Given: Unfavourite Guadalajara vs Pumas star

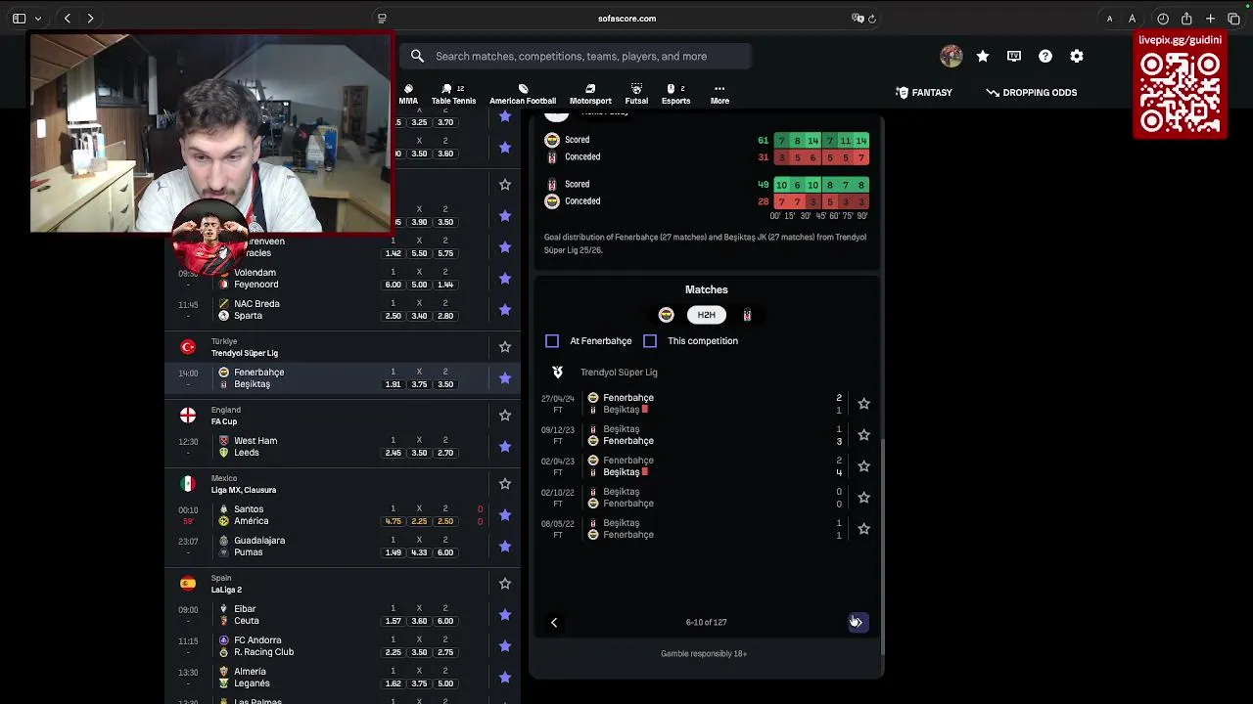Looking at the screenshot, I should click(x=505, y=547).
